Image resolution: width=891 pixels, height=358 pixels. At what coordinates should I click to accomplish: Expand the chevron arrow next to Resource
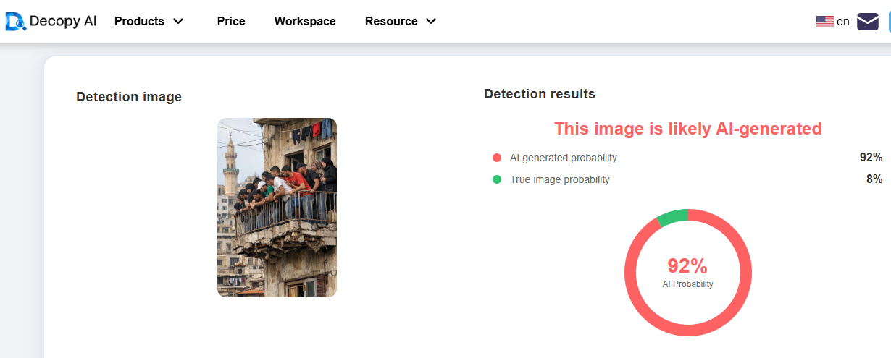click(x=431, y=22)
